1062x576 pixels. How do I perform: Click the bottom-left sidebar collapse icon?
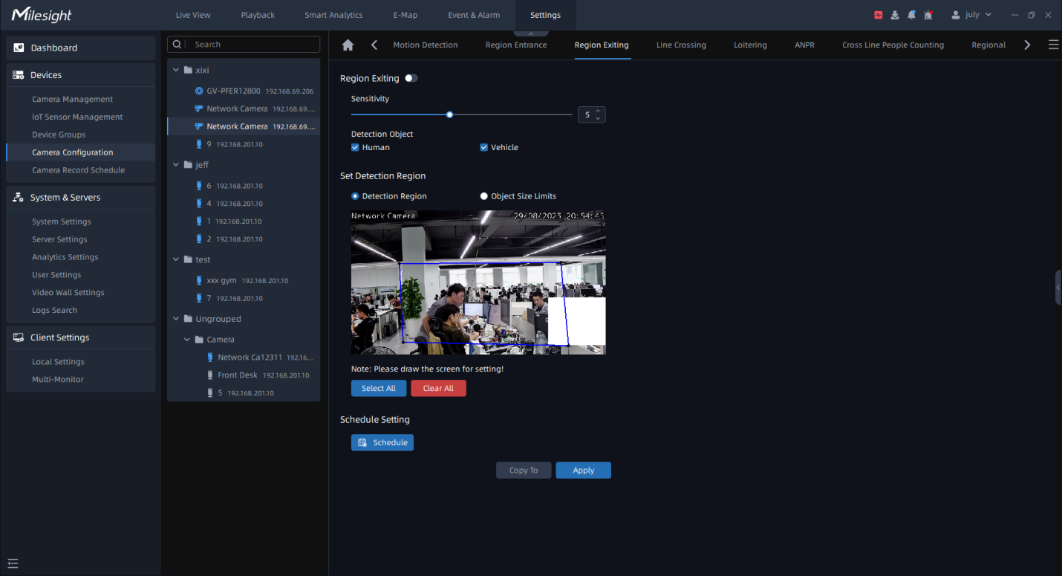[13, 563]
